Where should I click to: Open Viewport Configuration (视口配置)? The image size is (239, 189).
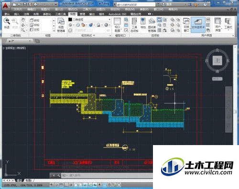[118, 25]
